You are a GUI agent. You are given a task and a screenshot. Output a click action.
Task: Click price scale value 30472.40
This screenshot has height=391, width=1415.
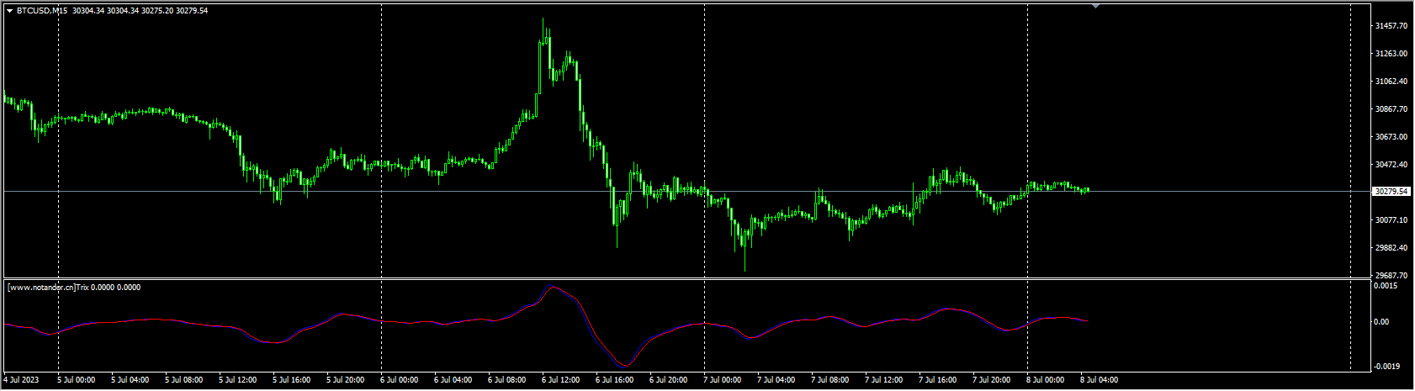[x=1391, y=165]
